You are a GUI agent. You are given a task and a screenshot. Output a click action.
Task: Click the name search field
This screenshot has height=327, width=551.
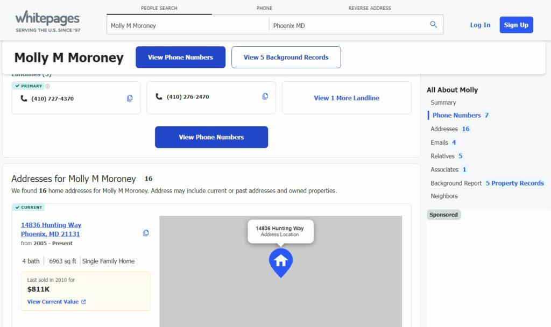click(187, 25)
